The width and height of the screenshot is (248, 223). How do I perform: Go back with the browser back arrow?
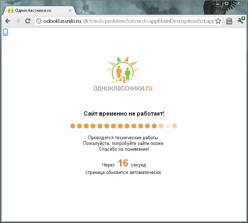(x=8, y=21)
